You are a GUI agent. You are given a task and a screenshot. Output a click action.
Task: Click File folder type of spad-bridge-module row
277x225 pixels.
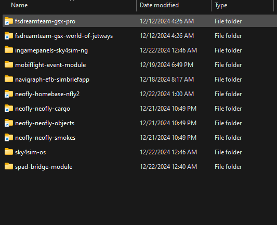(x=228, y=167)
